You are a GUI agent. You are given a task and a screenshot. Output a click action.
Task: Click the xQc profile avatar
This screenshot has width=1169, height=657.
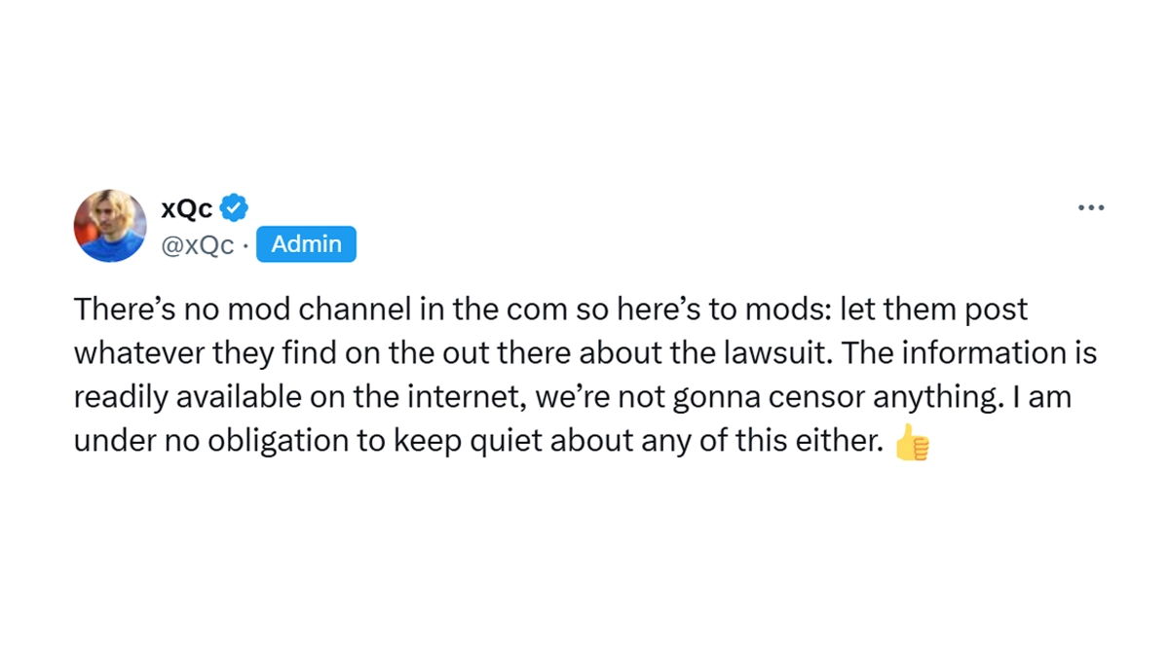[110, 226]
